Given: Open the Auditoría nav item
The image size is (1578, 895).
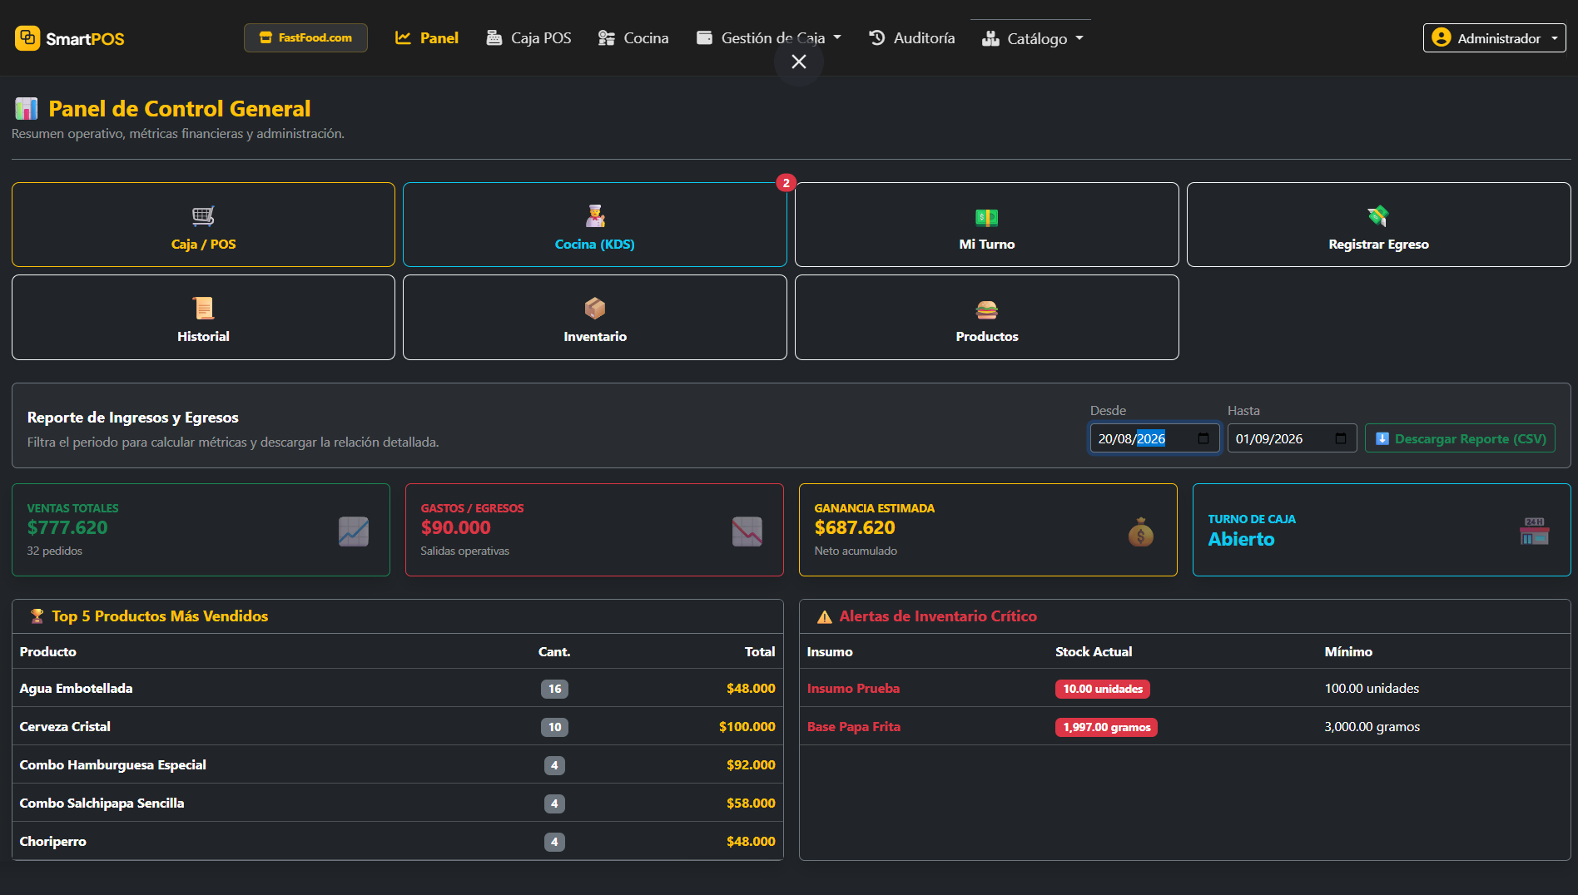Looking at the screenshot, I should [x=912, y=37].
